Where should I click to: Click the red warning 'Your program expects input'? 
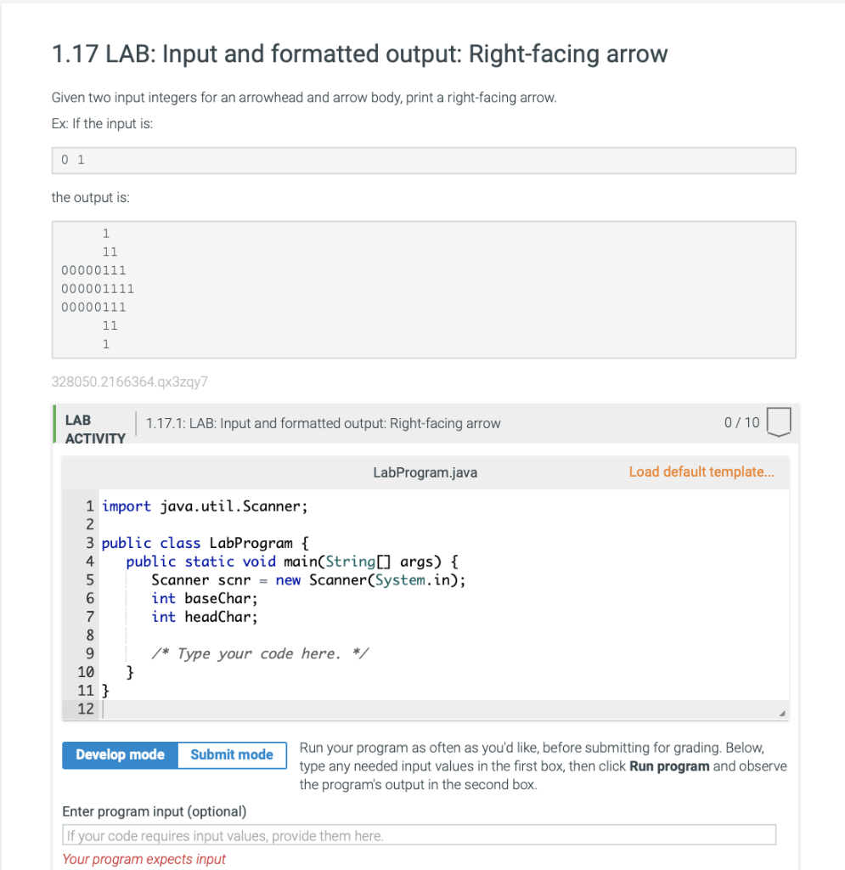pos(144,859)
